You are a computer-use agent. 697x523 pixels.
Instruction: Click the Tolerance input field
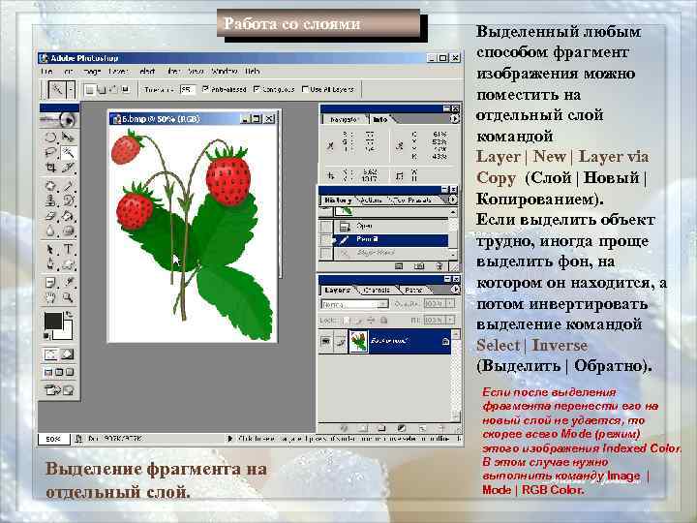[x=188, y=89]
